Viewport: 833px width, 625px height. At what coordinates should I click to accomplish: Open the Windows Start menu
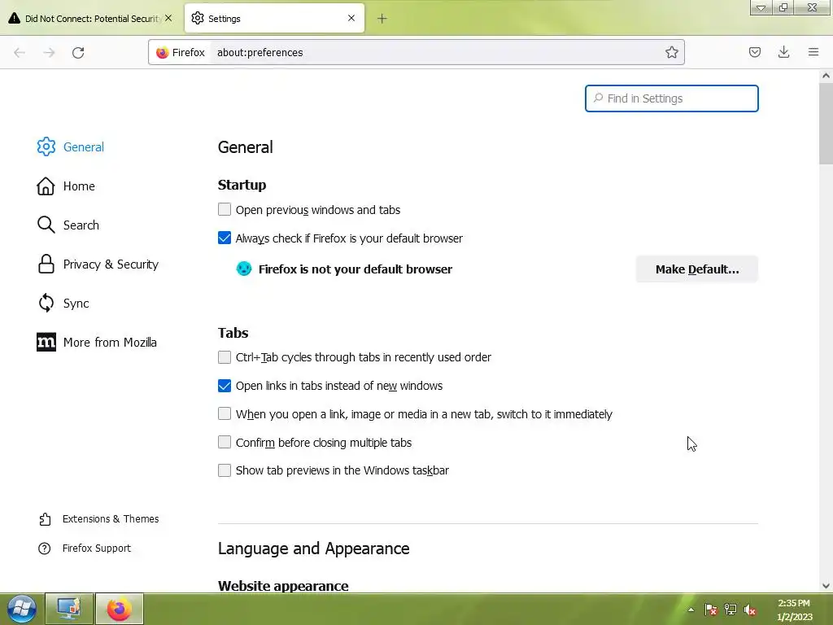(x=21, y=609)
